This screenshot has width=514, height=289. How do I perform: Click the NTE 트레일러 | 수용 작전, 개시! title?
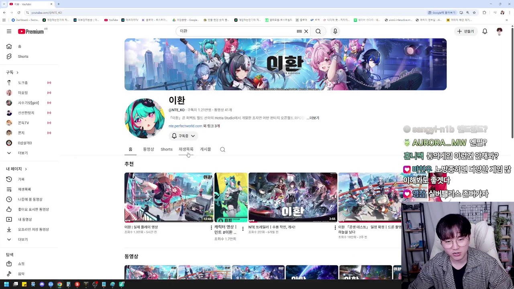[272, 227]
